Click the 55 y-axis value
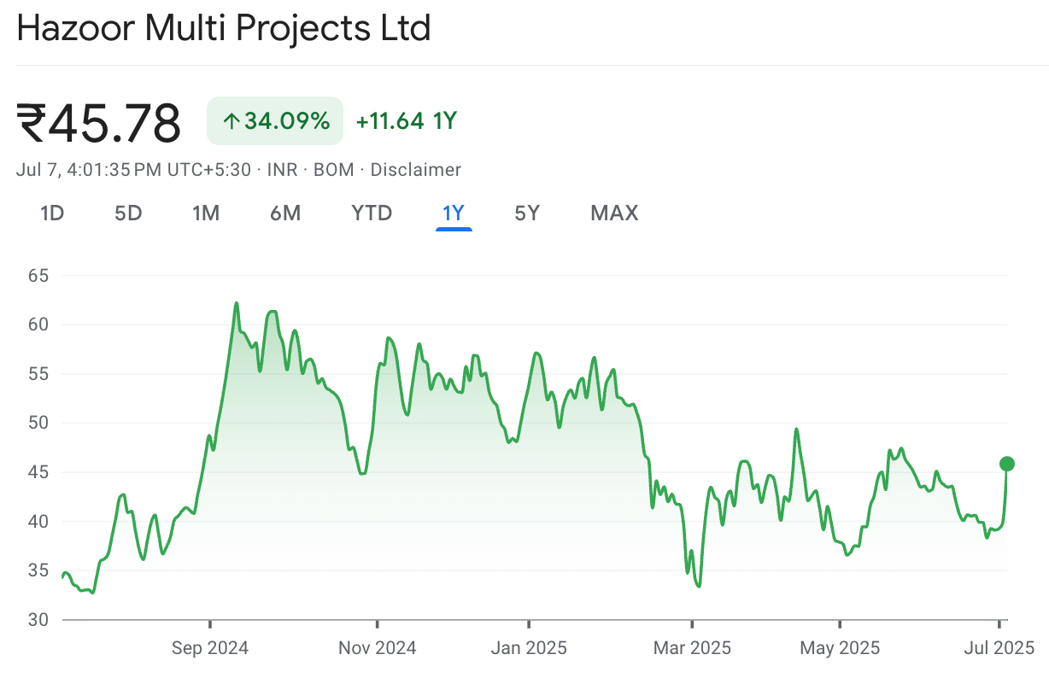The image size is (1049, 678). pyautogui.click(x=38, y=374)
